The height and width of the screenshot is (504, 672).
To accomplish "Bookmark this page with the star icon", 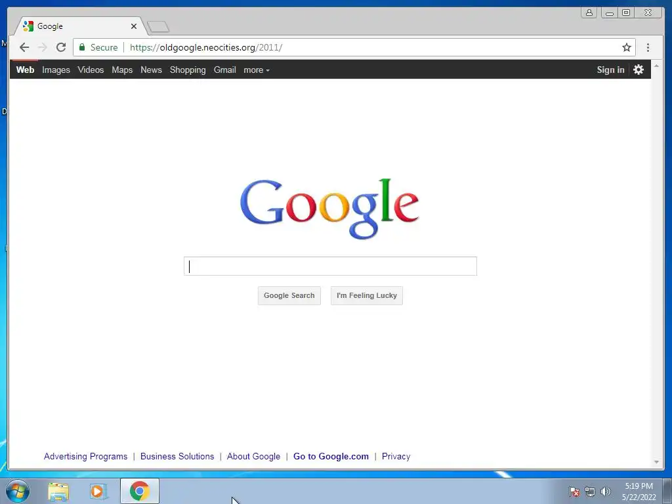I will (627, 47).
